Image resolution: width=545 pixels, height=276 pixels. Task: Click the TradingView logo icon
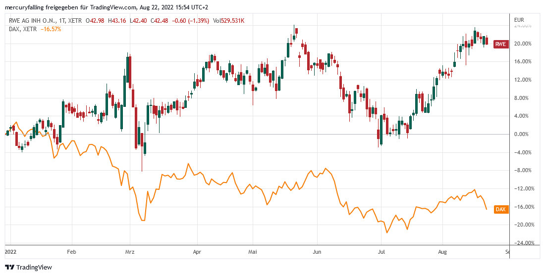pos(10,267)
